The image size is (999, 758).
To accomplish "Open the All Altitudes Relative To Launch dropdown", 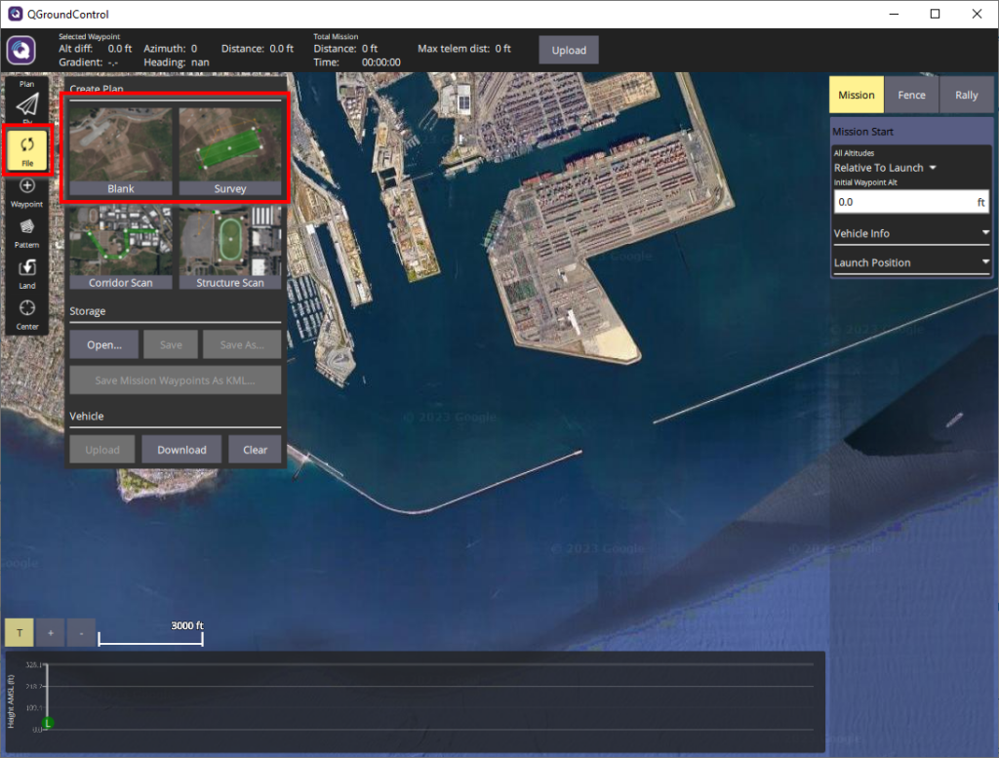I will [881, 167].
